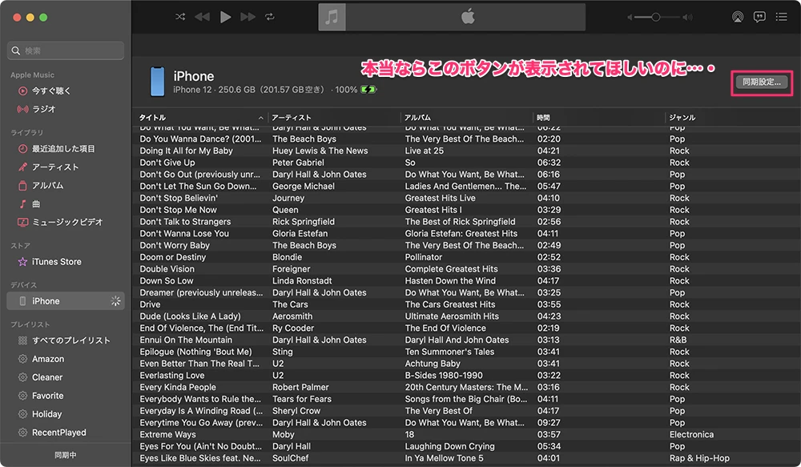The height and width of the screenshot is (467, 801).
Task: Click album Achtung Baby
Action: click(433, 364)
